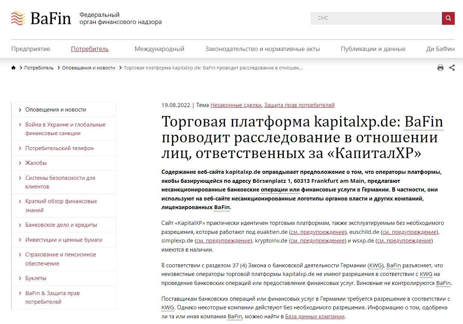Open BaFin & Защита прав потребителей link
Viewport: 463px width, 324px height.
[64, 297]
